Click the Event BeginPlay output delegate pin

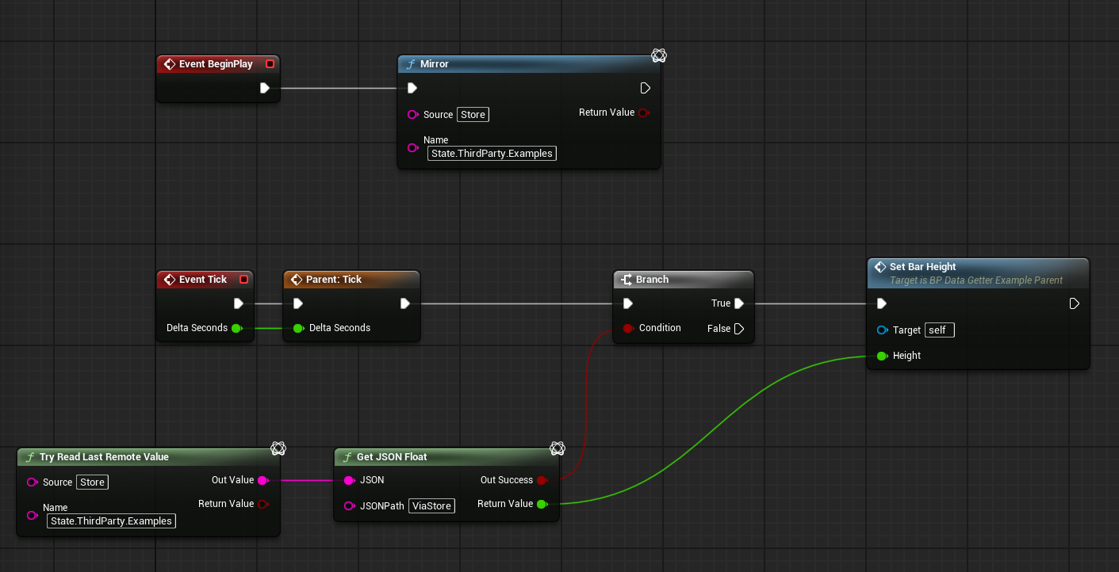point(270,64)
